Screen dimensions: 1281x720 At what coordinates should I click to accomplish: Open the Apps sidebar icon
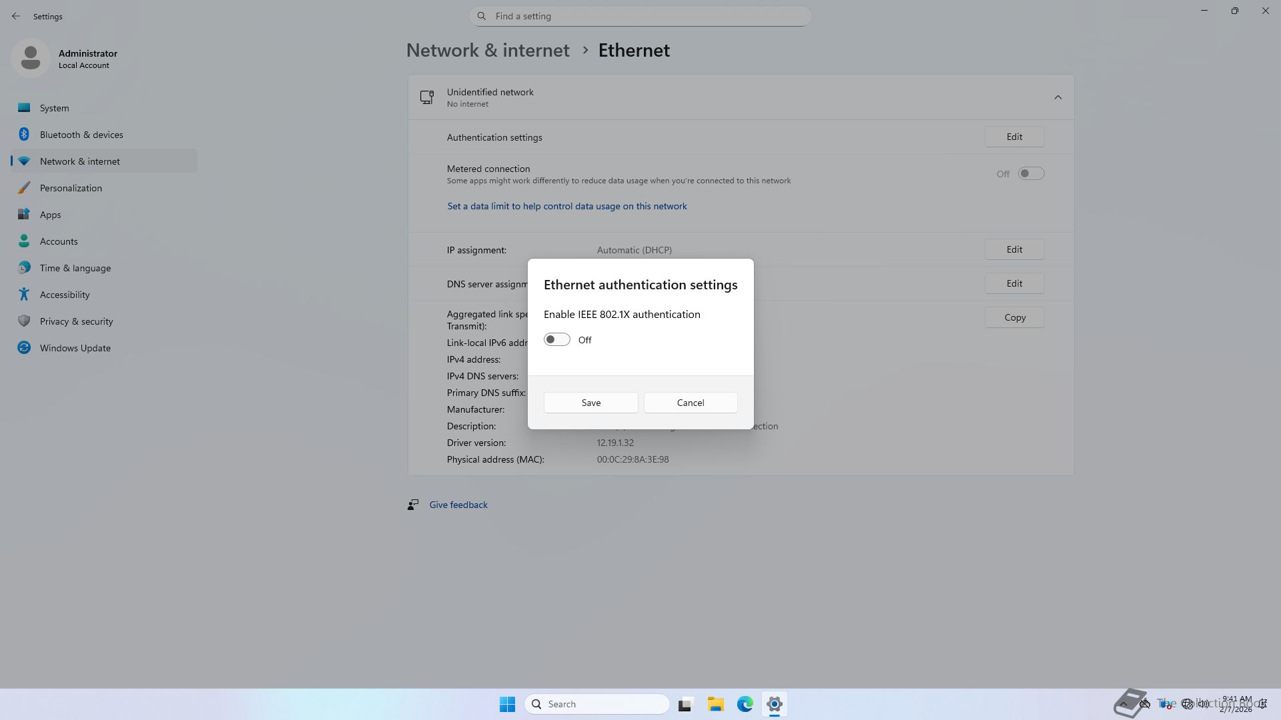[24, 215]
